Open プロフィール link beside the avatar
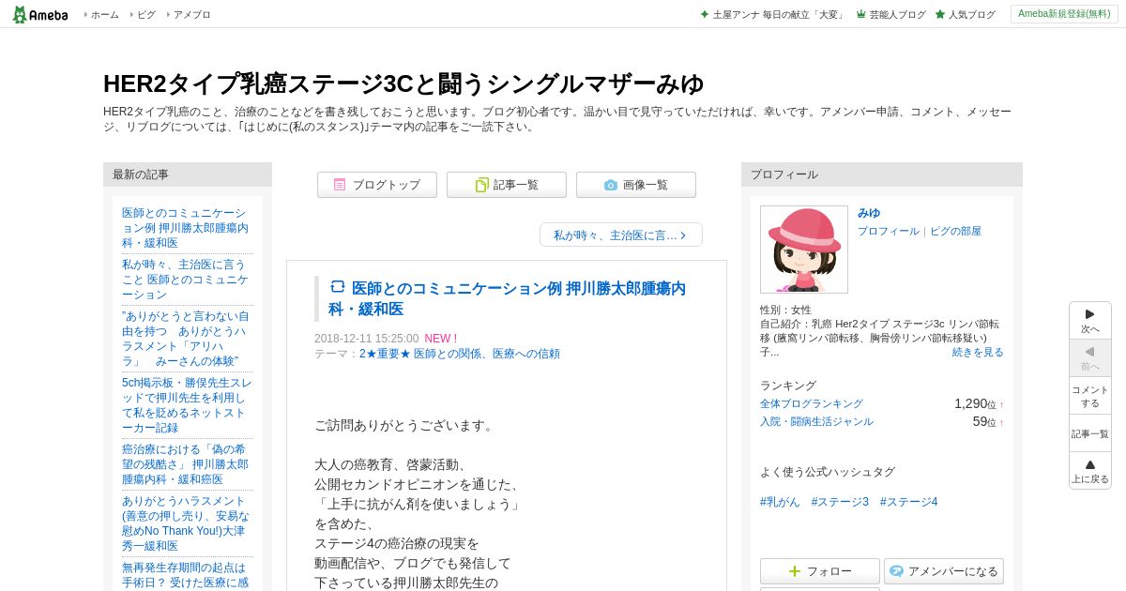Image resolution: width=1126 pixels, height=591 pixels. point(889,231)
